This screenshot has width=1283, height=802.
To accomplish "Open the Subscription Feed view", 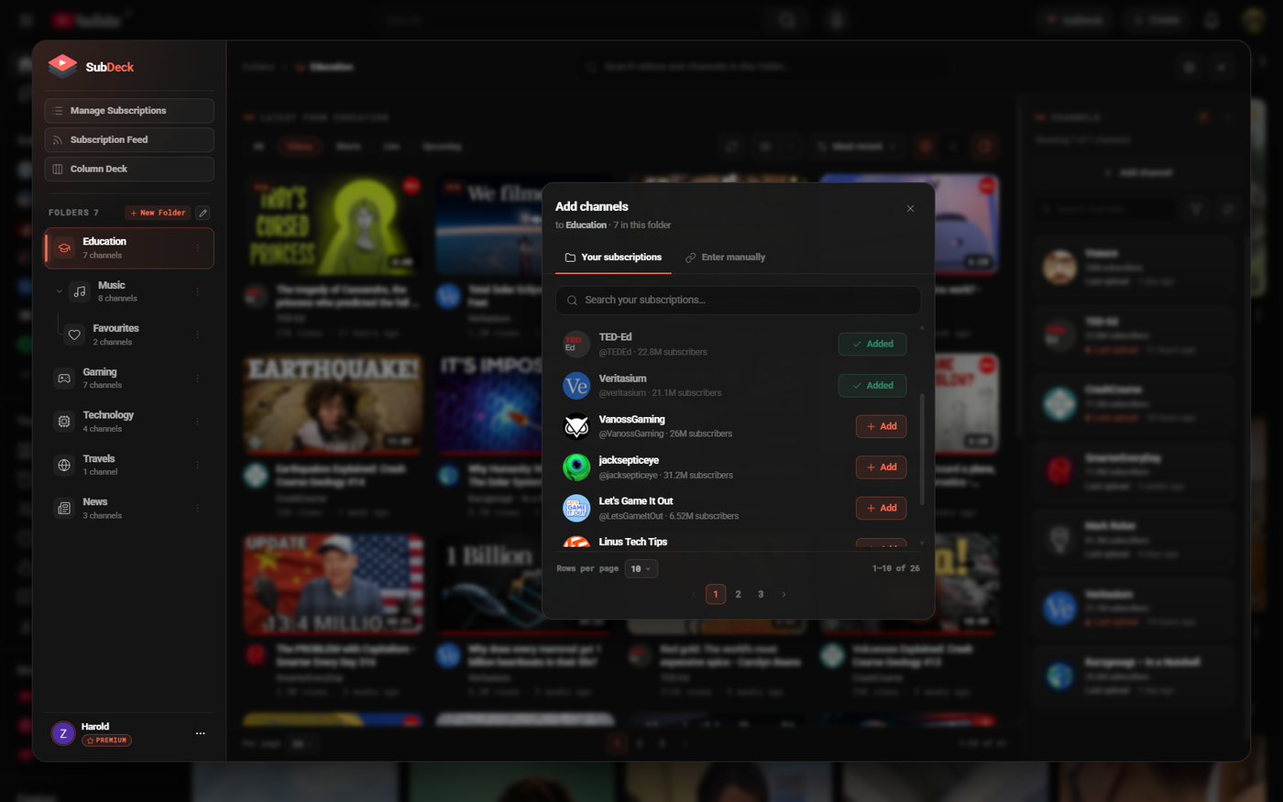I will pos(129,139).
